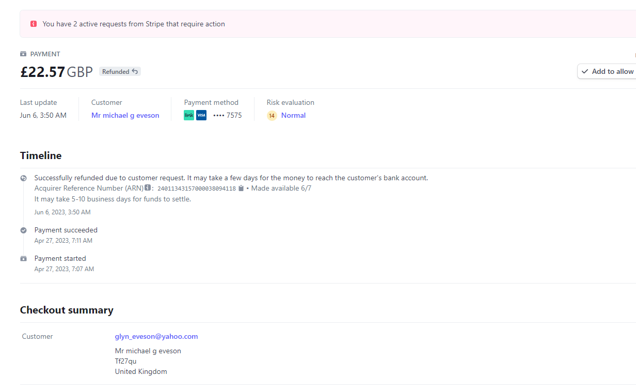Open the Normal risk evaluation link
This screenshot has height=392, width=636.
(x=293, y=115)
